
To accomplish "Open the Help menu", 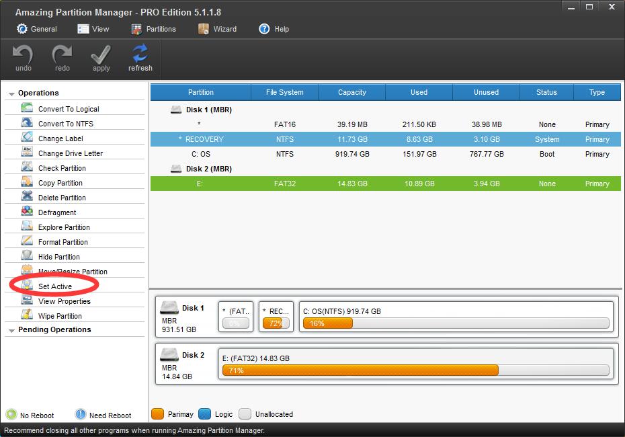I will pyautogui.click(x=274, y=29).
